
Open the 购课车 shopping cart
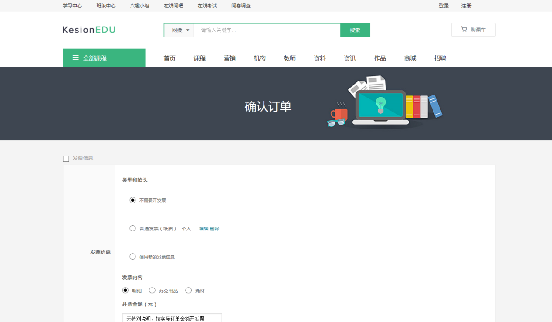(x=473, y=30)
